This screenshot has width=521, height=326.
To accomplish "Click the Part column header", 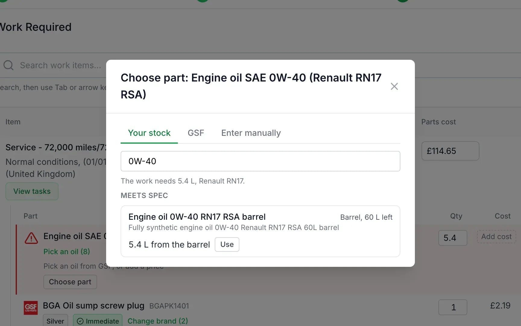I will (30, 216).
